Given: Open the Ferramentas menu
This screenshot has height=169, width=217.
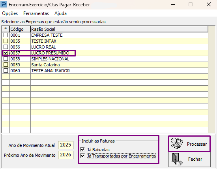Looking at the screenshot, I should pyautogui.click(x=36, y=13).
